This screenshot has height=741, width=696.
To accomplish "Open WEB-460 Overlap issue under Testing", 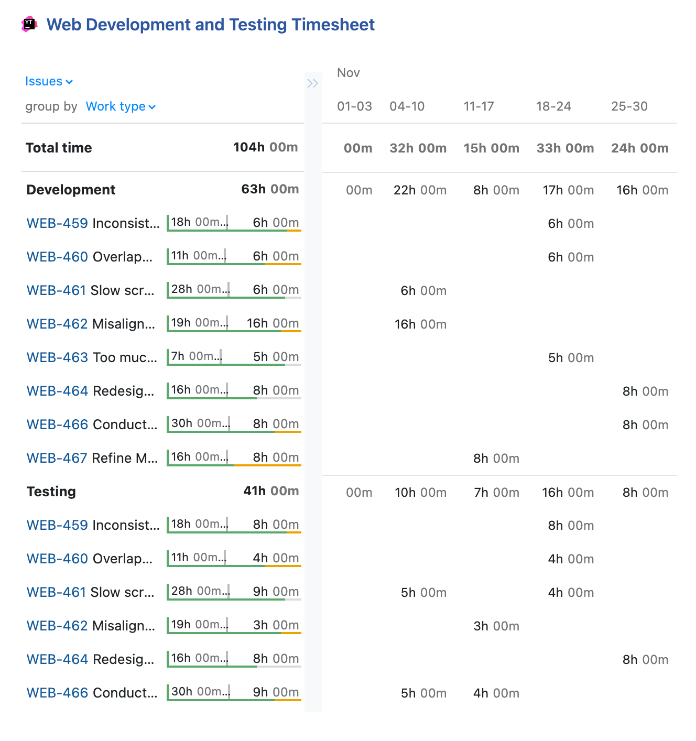I will click(57, 559).
